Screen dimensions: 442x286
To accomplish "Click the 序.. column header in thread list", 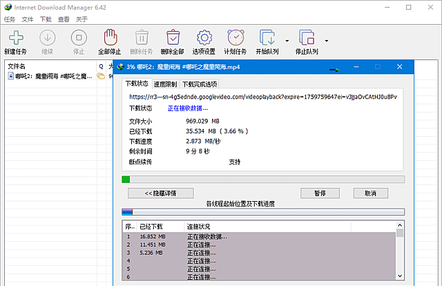I will click(130, 227).
